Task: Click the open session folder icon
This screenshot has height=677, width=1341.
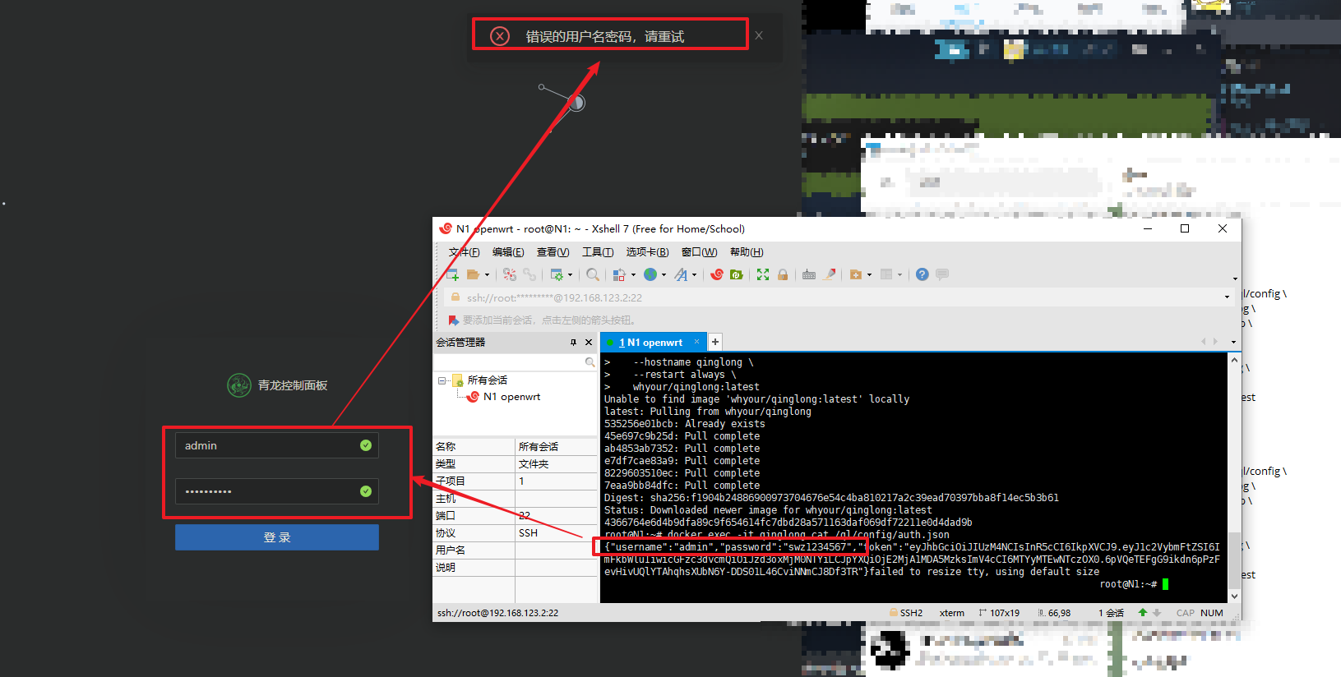Action: pos(473,274)
